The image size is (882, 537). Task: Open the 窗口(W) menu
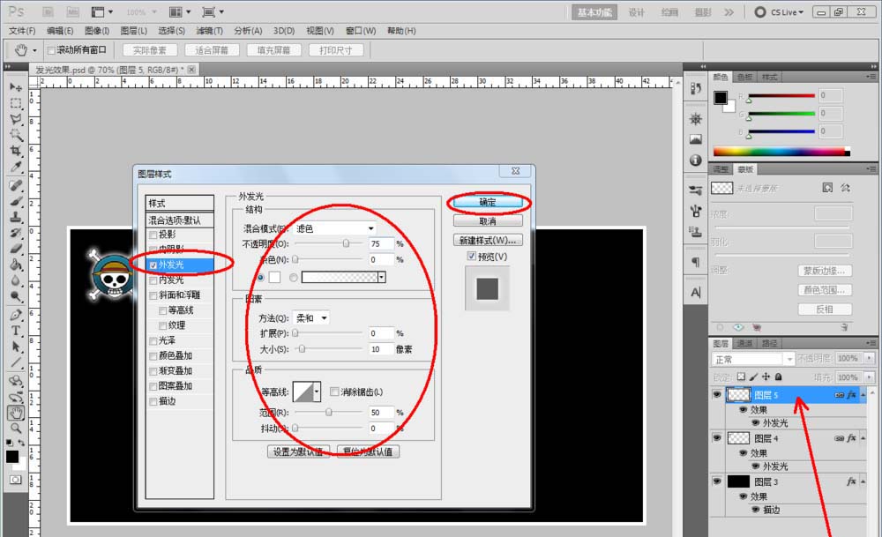361,31
